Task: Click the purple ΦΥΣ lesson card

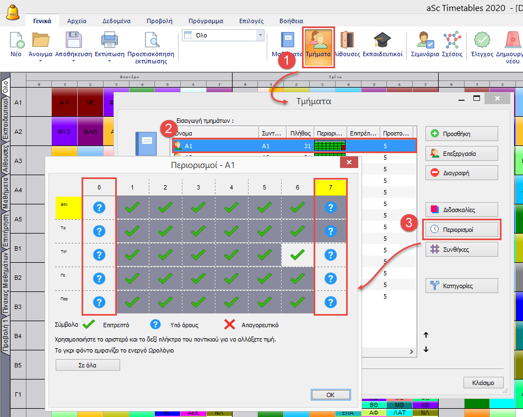Action: click(x=64, y=132)
